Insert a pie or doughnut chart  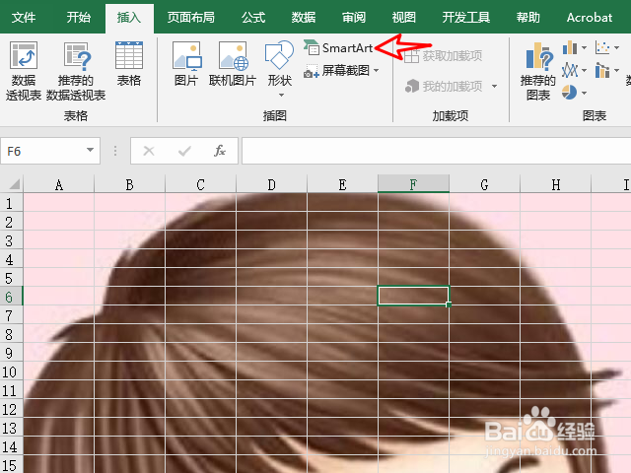[x=570, y=93]
